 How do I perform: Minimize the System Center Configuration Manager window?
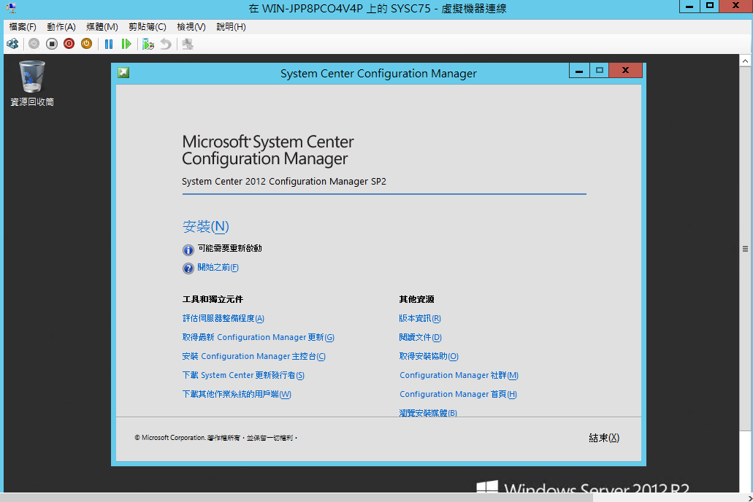[x=579, y=71]
